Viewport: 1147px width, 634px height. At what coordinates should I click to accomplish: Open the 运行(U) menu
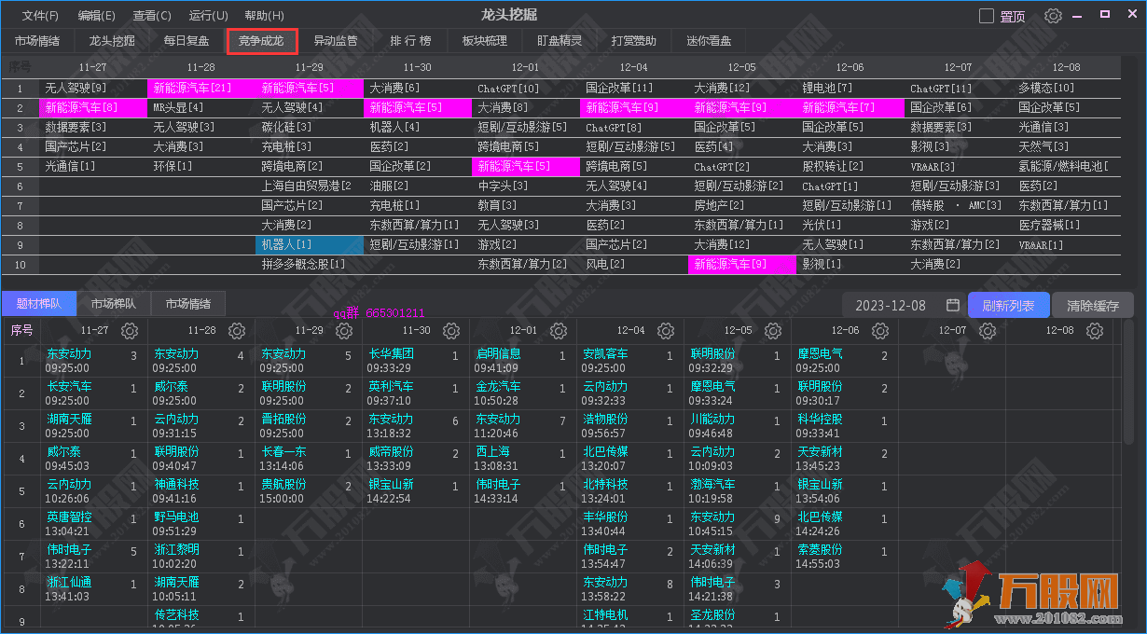pyautogui.click(x=208, y=16)
